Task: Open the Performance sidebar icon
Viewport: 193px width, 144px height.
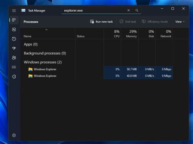Action: tap(14, 29)
